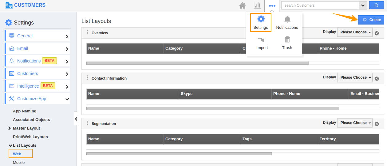Select the Mobile list layout item

[x=19, y=162]
